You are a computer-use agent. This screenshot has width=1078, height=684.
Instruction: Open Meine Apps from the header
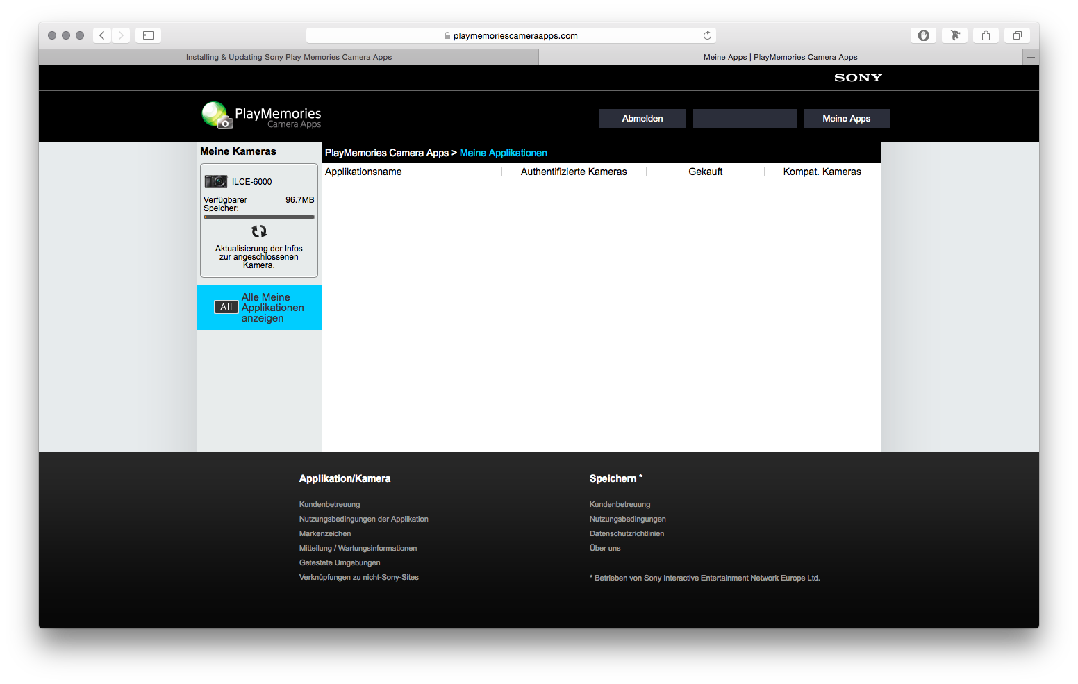click(846, 119)
